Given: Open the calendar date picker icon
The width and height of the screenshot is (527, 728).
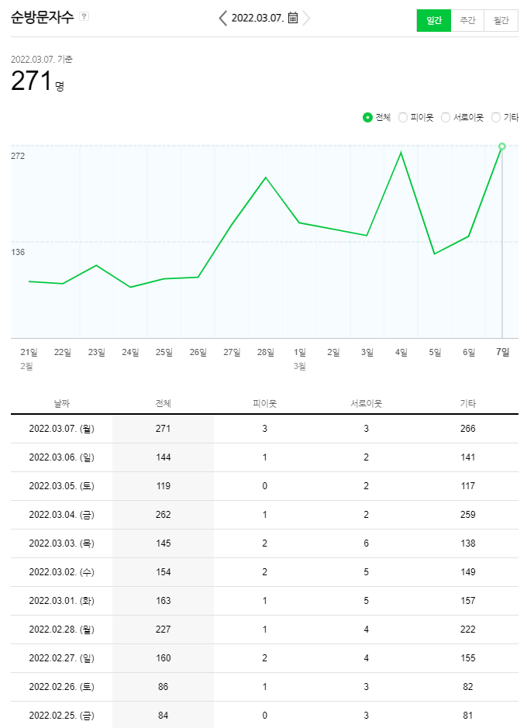Looking at the screenshot, I should tap(293, 18).
